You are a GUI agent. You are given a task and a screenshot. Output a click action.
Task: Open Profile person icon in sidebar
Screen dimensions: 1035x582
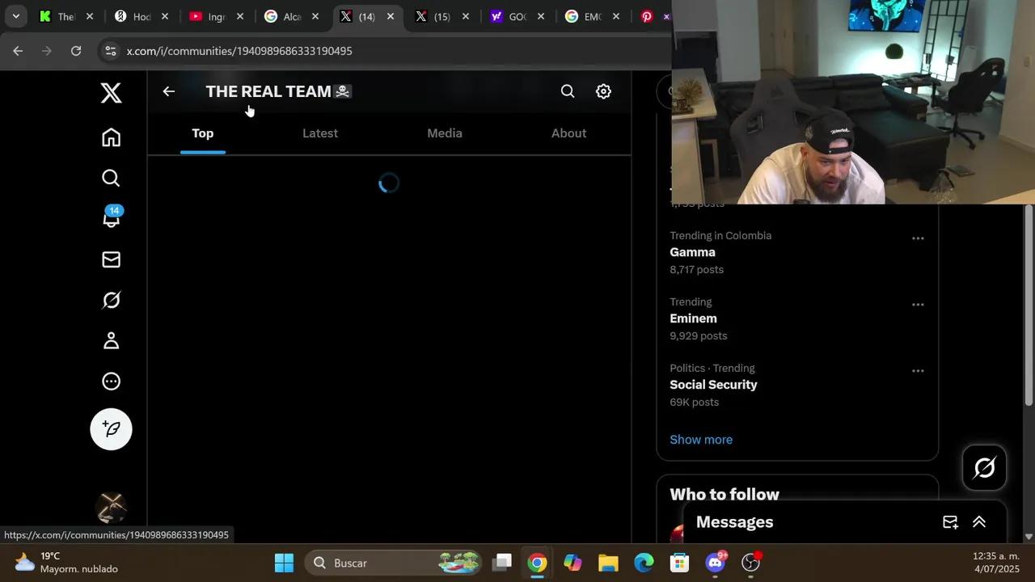[x=111, y=340]
